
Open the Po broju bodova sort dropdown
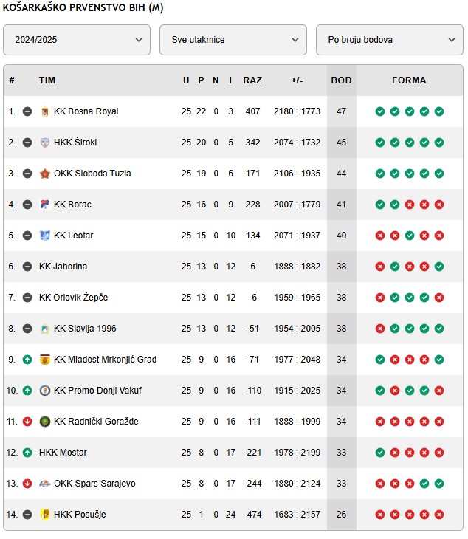(x=389, y=40)
